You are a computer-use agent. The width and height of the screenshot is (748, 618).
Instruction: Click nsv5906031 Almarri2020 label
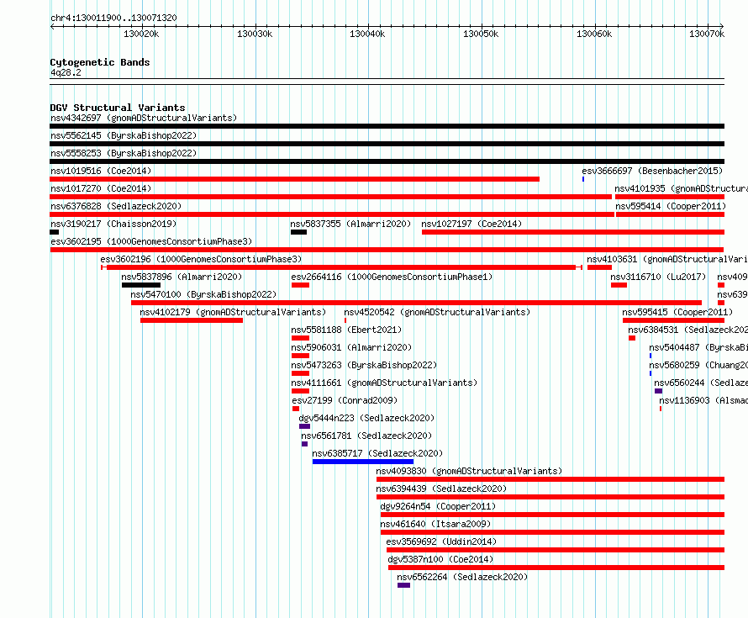point(351,347)
